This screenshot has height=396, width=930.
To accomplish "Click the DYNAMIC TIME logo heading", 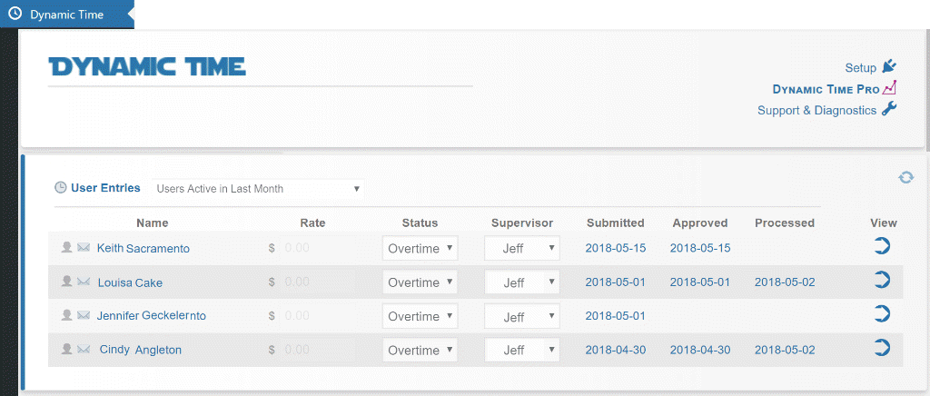I will 147,66.
